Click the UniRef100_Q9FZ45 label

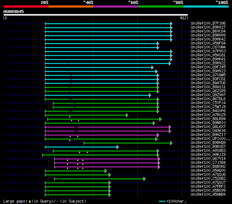click(208, 67)
